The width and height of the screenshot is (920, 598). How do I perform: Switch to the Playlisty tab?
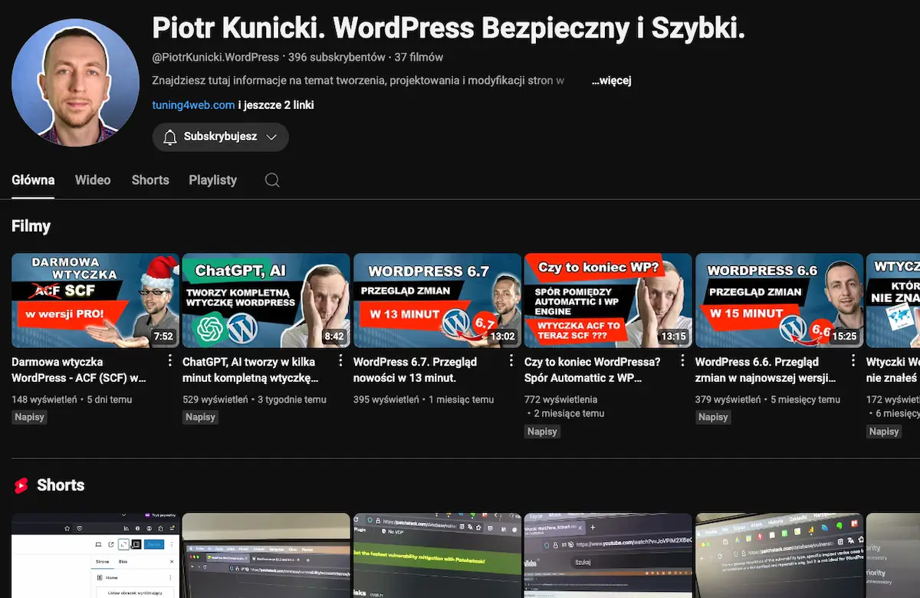click(212, 180)
